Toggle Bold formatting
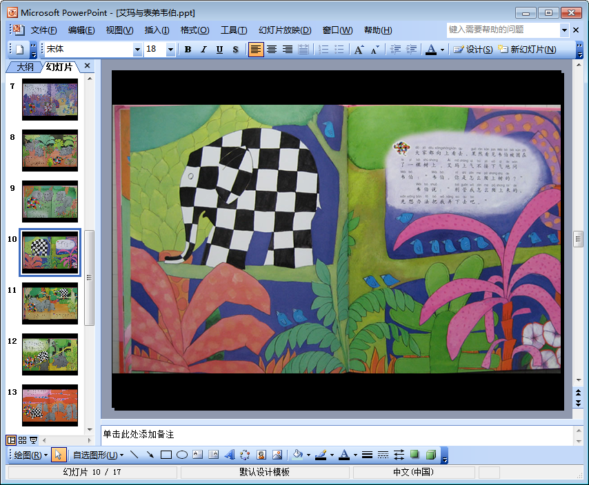 pos(188,50)
